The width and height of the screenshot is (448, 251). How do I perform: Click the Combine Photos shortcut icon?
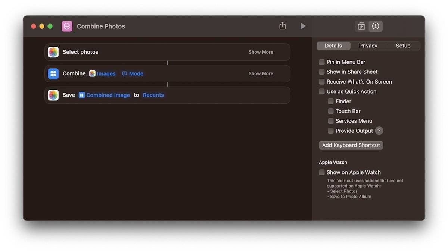(67, 26)
